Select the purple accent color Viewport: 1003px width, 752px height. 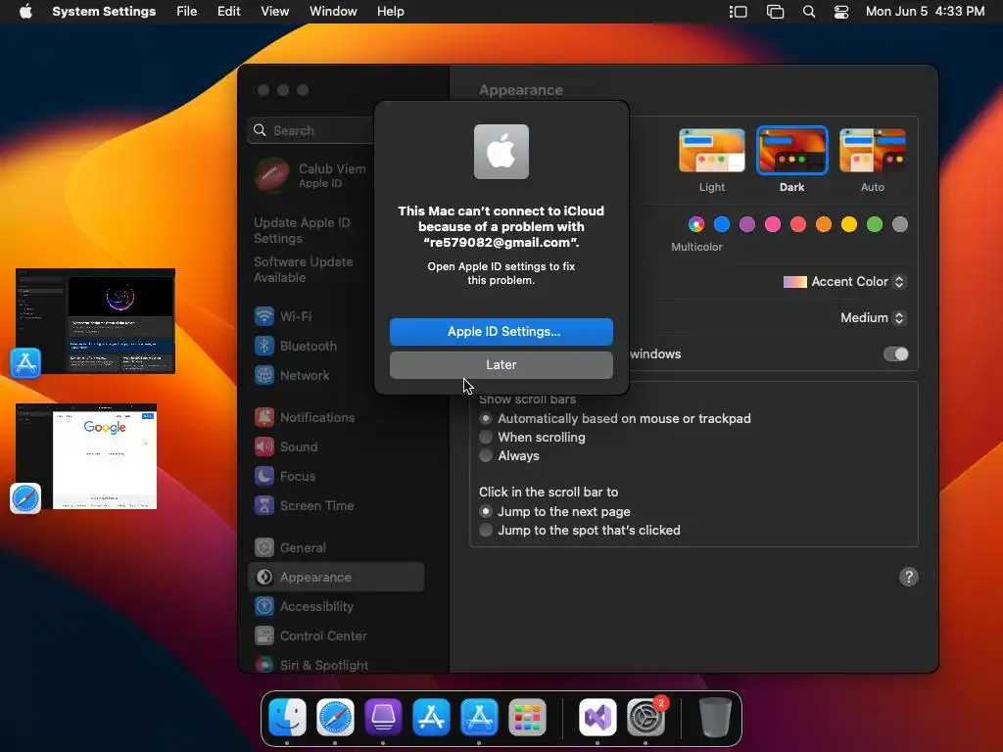[x=747, y=224]
